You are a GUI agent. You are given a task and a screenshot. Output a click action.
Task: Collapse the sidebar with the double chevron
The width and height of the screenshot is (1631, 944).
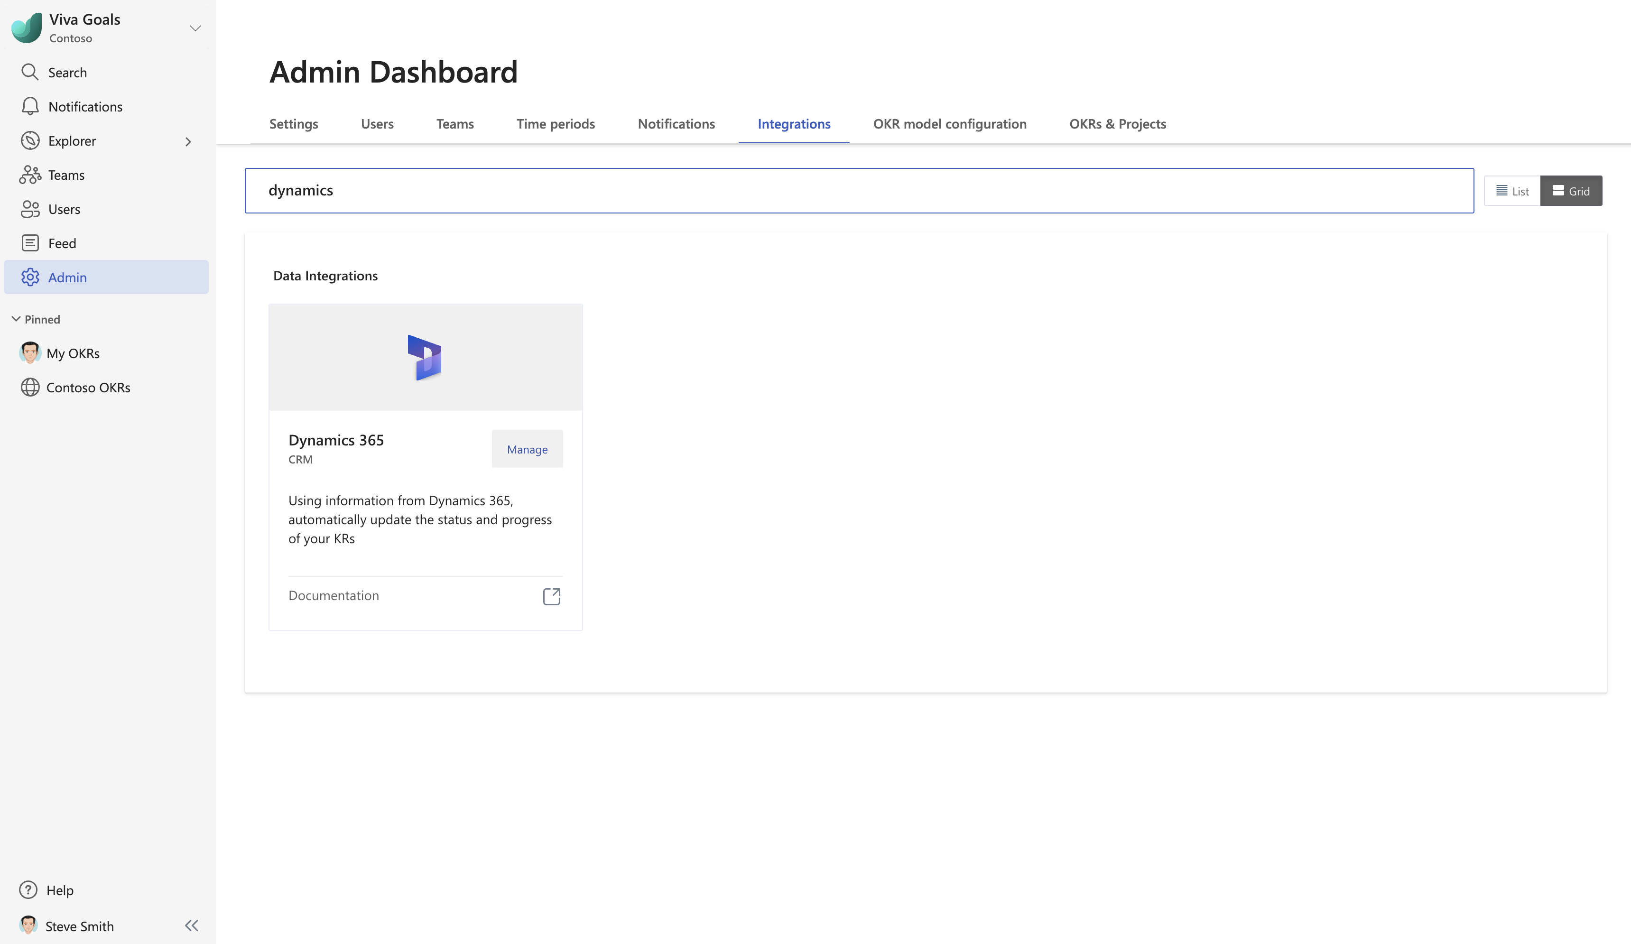click(x=192, y=925)
